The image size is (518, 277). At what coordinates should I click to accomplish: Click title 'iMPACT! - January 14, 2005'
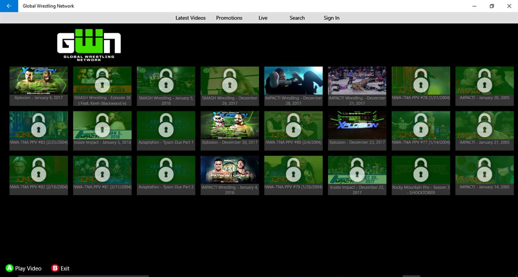pos(484,187)
